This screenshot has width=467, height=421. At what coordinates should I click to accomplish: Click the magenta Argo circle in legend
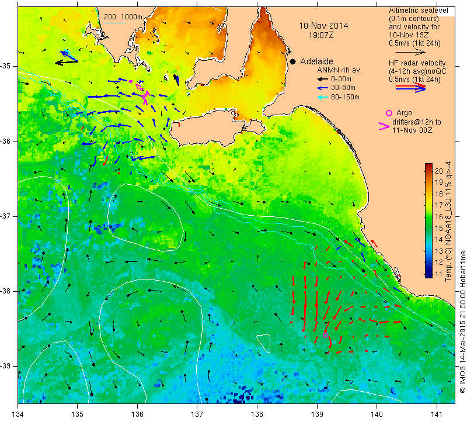[x=389, y=113]
